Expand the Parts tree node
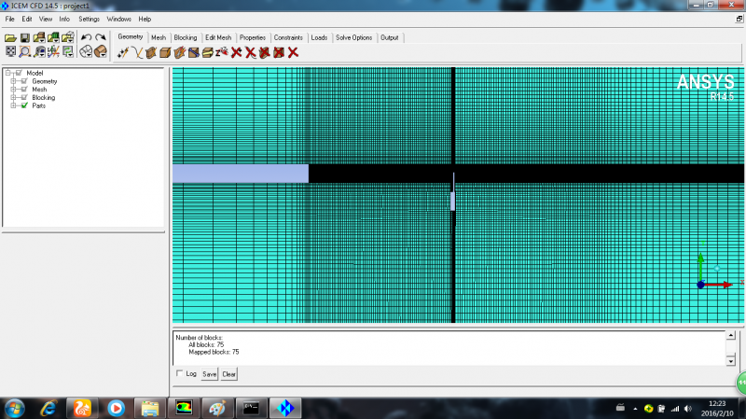Image resolution: width=746 pixels, height=419 pixels. pos(13,105)
